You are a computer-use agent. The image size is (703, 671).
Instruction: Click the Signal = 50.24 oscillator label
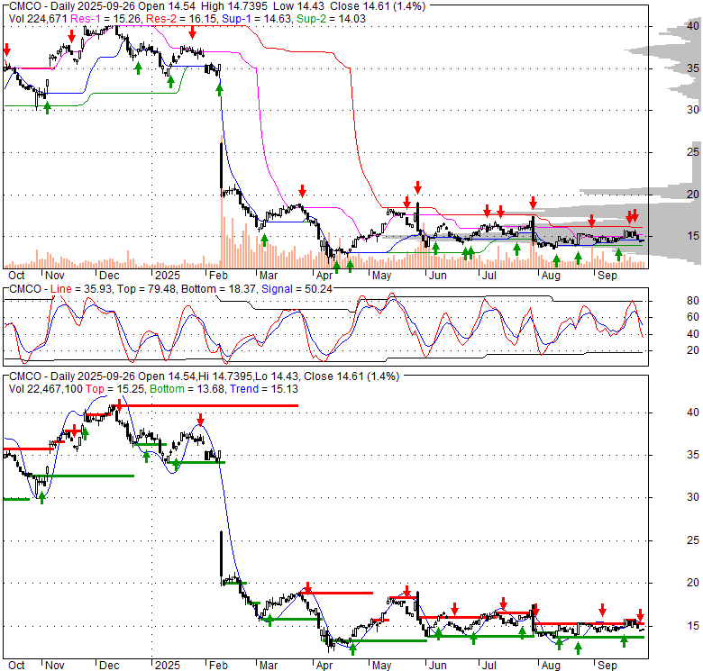[297, 289]
